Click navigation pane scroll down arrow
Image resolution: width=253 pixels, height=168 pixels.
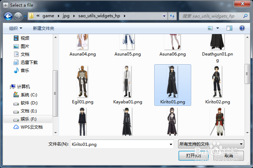(56, 133)
